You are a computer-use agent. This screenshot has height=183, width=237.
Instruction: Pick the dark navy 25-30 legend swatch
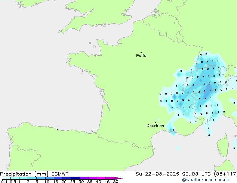tap(76, 178)
